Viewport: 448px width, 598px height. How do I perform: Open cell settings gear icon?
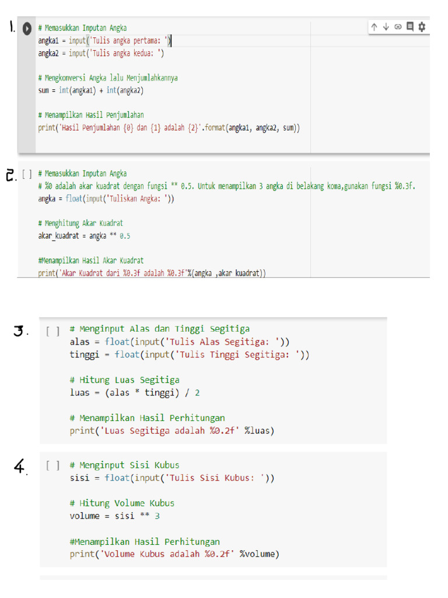click(422, 27)
